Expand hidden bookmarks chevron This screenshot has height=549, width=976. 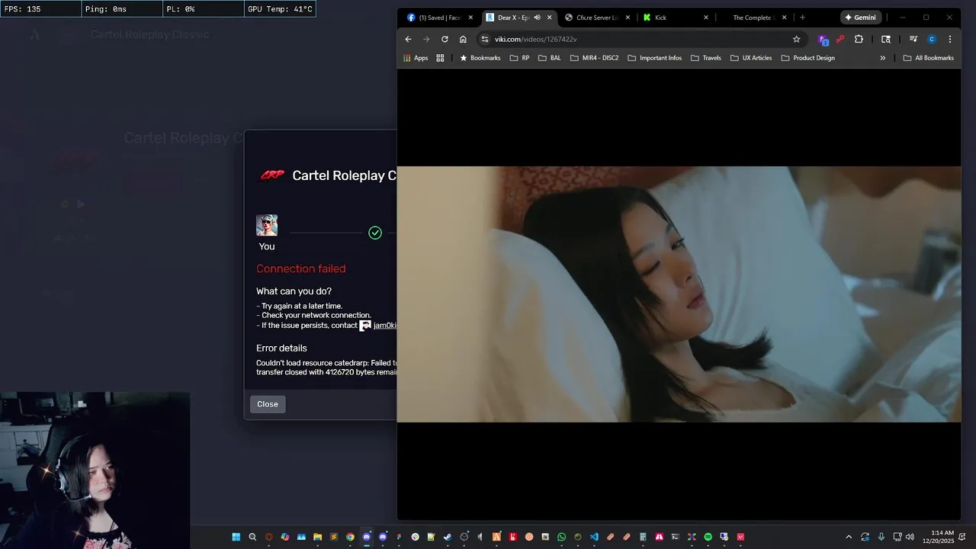pos(883,58)
